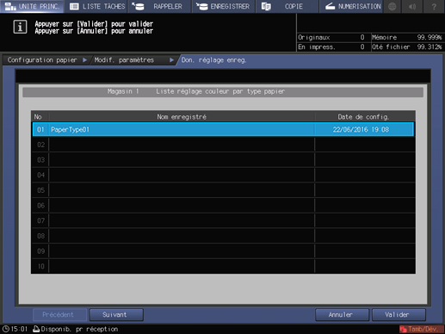This screenshot has height=334, width=445.
Task: Click the Nom enregistré column header
Action: point(182,117)
